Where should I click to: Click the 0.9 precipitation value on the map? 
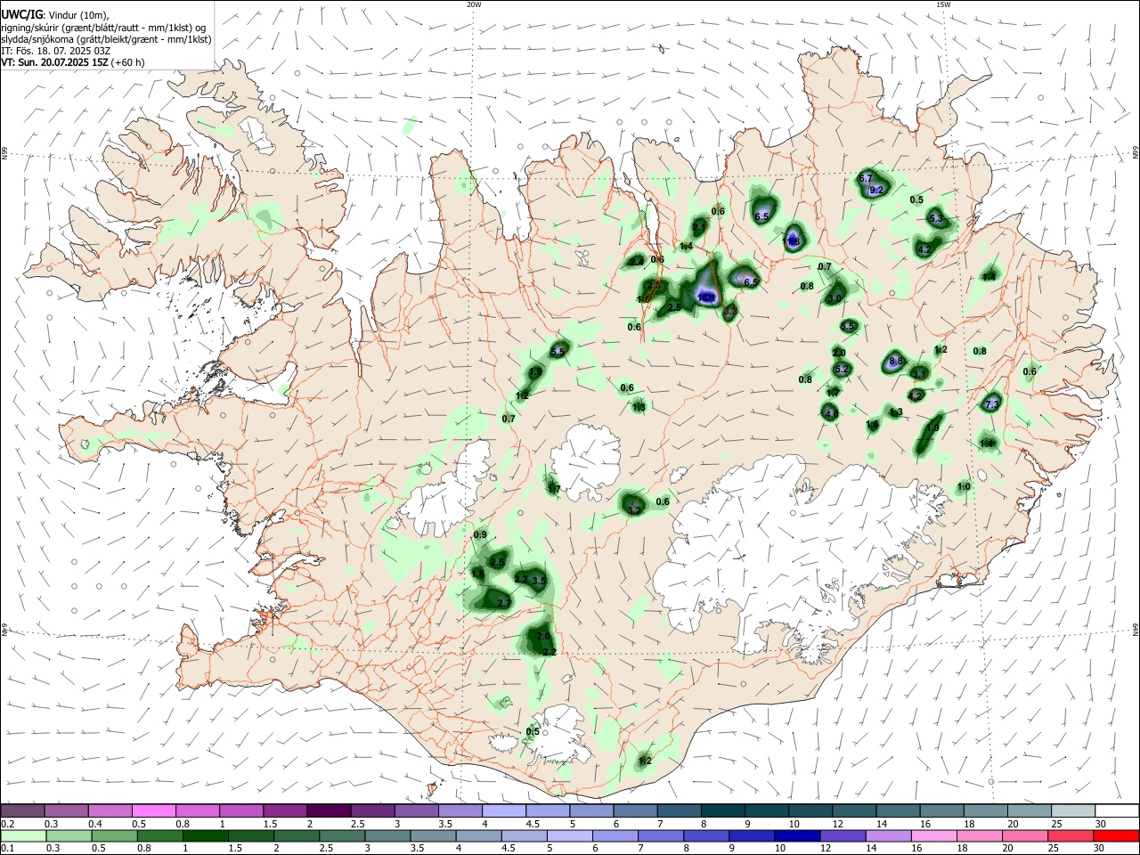tap(480, 534)
